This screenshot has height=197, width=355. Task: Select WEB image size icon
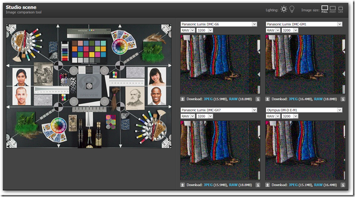340,9
